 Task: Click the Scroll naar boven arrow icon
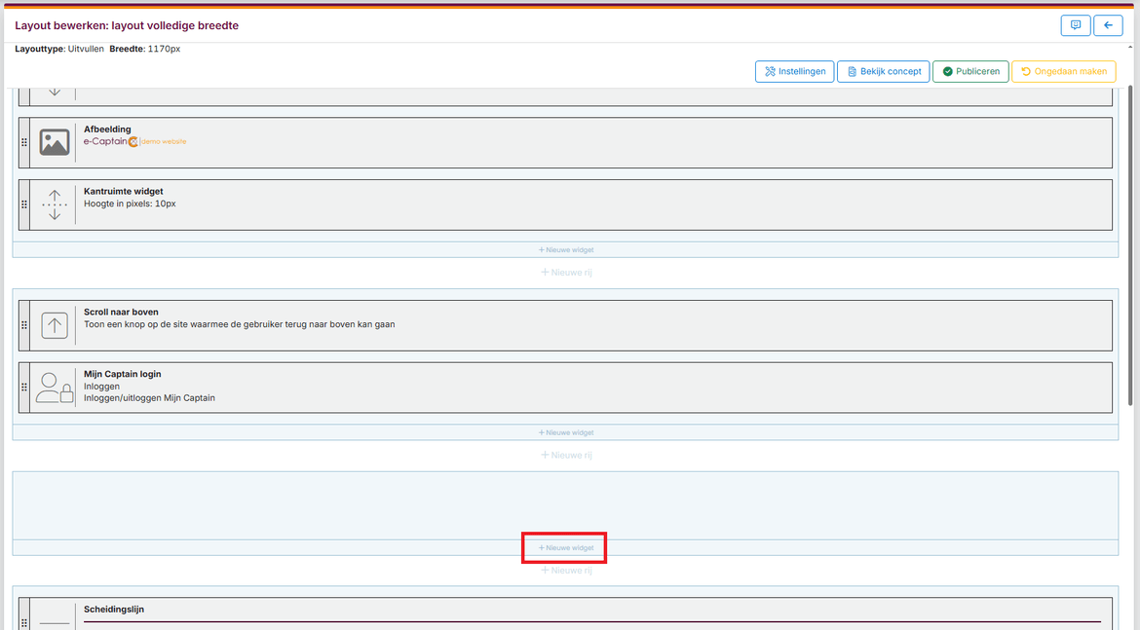coord(55,325)
